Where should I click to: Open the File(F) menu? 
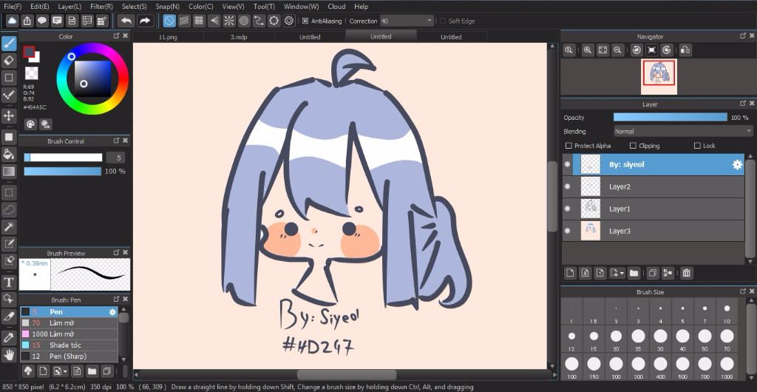[x=13, y=6]
